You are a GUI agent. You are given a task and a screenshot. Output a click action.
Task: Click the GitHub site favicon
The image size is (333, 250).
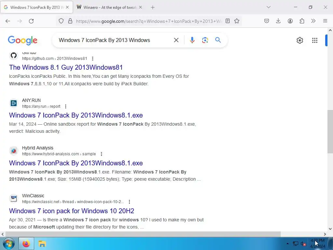(x=14, y=55)
